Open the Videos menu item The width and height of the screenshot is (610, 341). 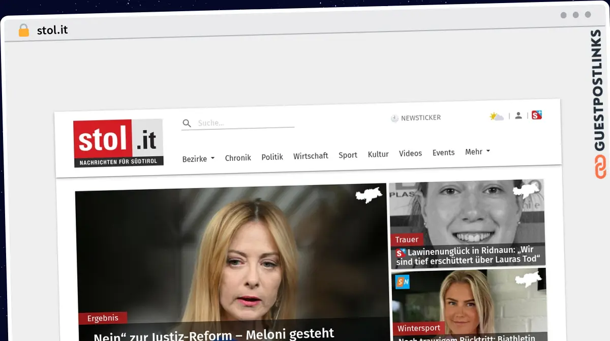click(410, 154)
